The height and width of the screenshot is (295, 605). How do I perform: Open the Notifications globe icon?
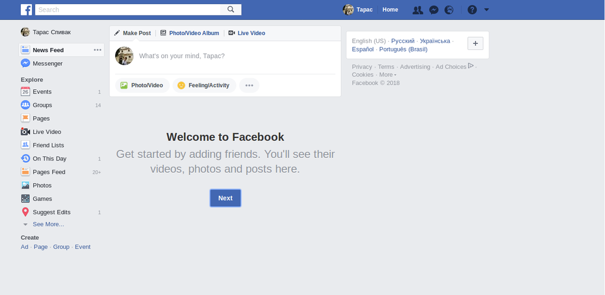coord(449,9)
